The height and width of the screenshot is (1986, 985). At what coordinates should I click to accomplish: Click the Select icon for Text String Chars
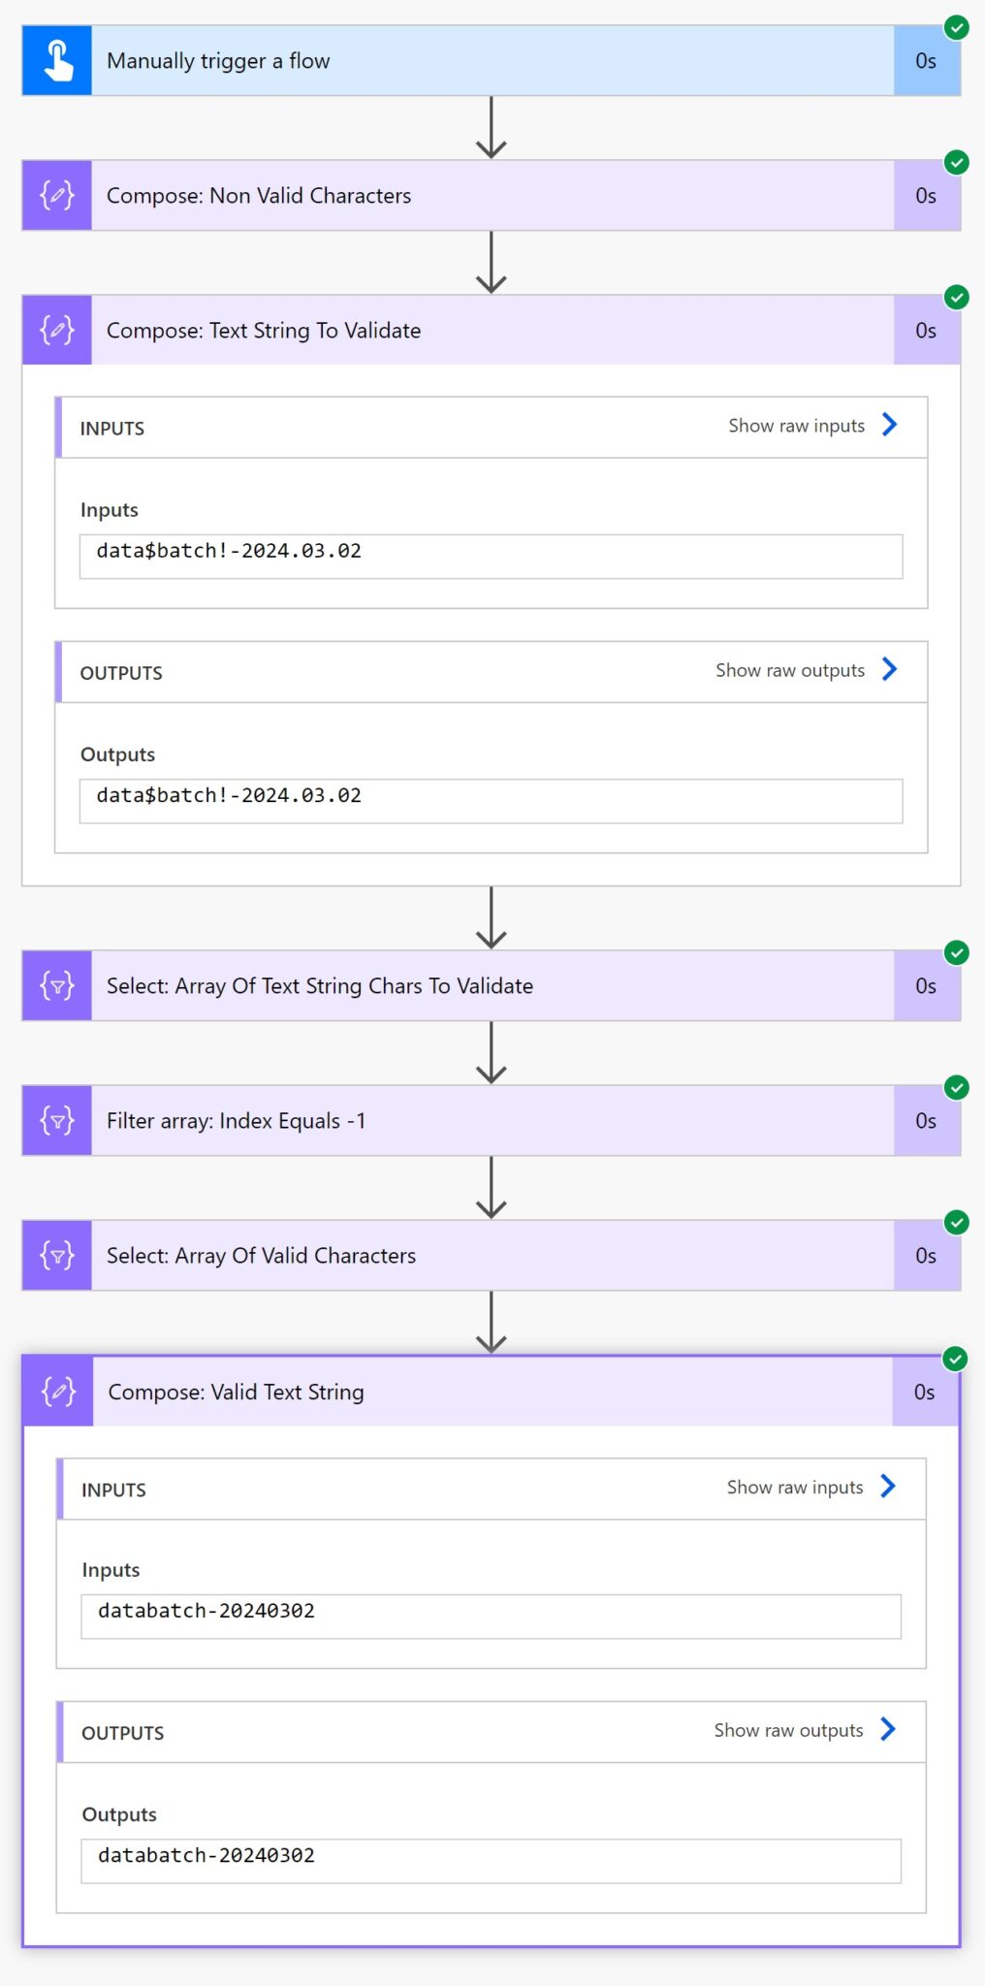pyautogui.click(x=57, y=986)
